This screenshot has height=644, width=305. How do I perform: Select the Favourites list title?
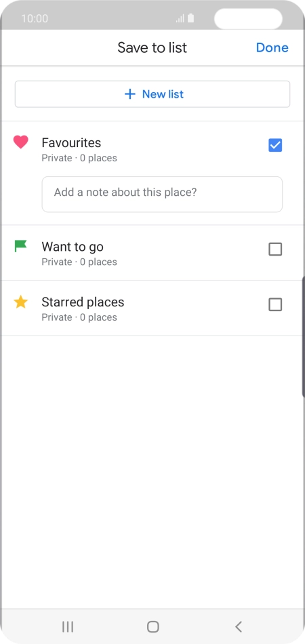(71, 142)
